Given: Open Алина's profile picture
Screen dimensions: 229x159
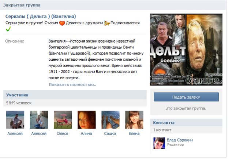Looking at the screenshot, I should point(87,120).
